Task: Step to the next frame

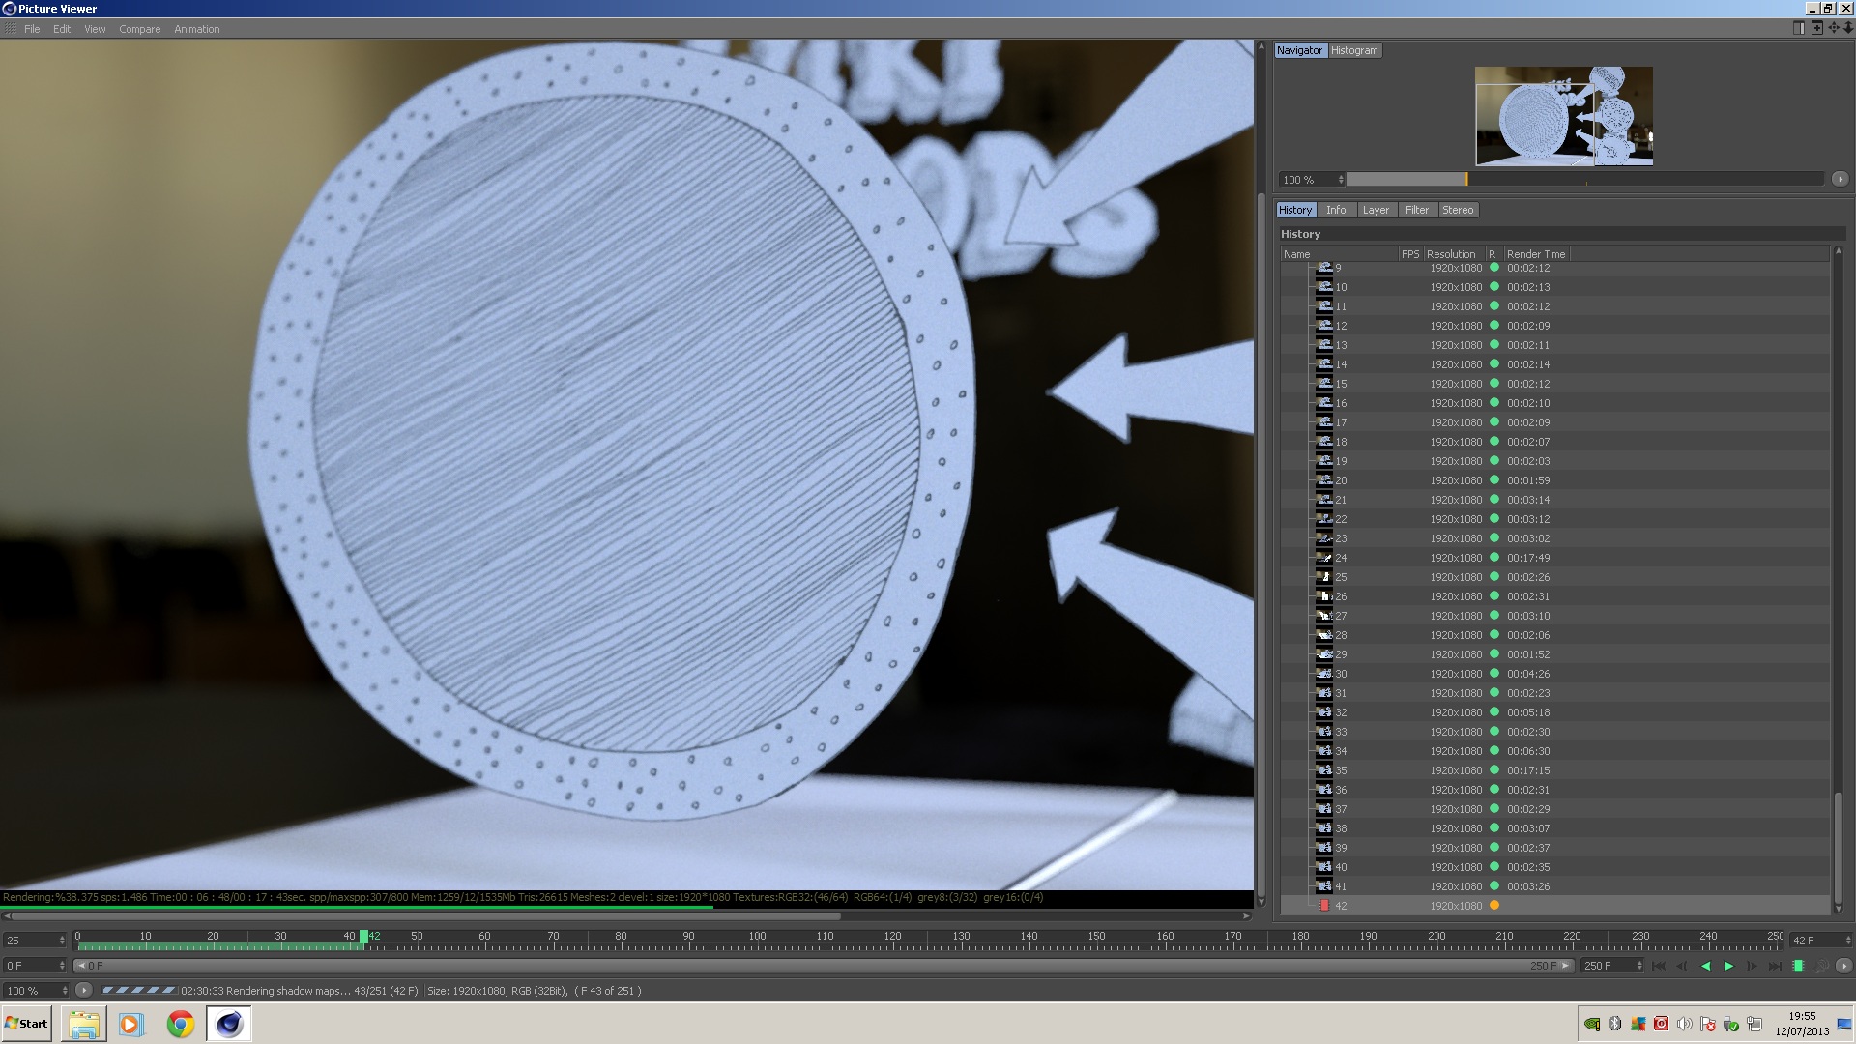Action: (1752, 966)
